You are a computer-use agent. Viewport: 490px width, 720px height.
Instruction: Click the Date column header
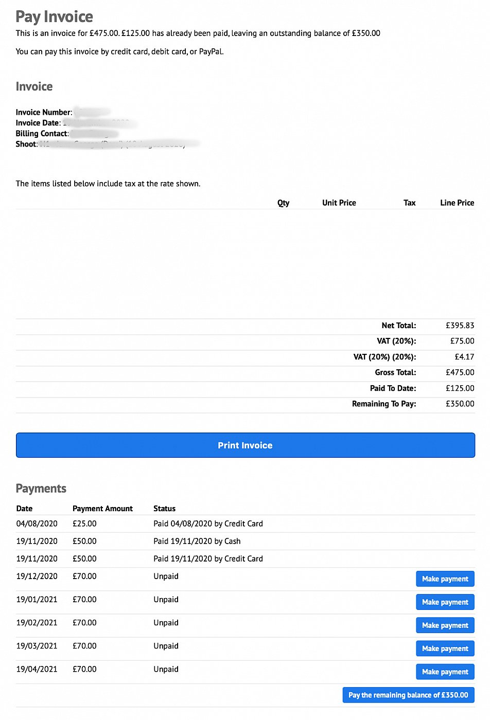[x=24, y=508]
